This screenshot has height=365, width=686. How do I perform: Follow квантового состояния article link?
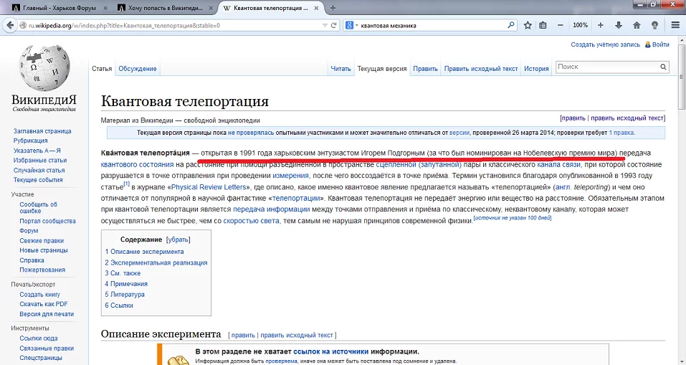coord(138,164)
